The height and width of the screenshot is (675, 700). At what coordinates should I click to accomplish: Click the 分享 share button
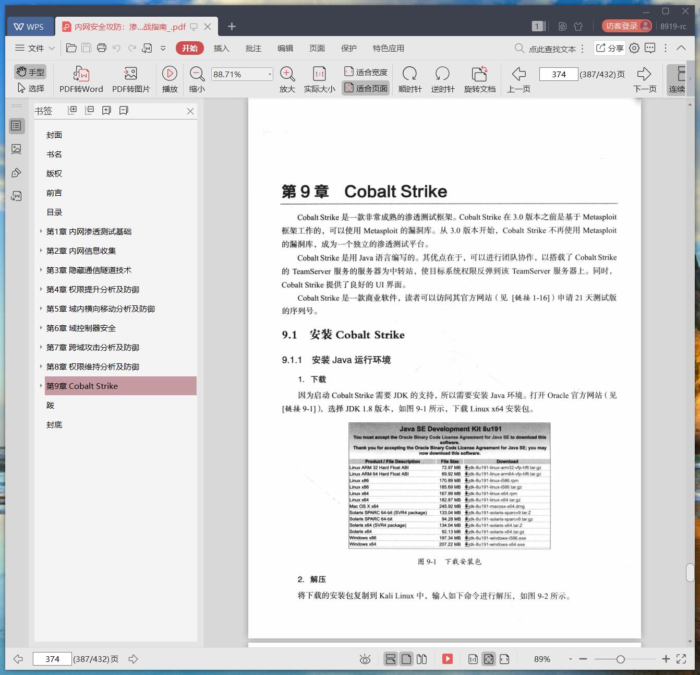pos(610,48)
